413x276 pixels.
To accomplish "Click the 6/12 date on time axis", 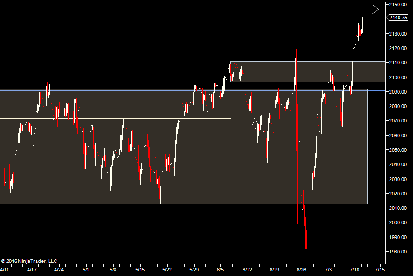I will pyautogui.click(x=247, y=270).
